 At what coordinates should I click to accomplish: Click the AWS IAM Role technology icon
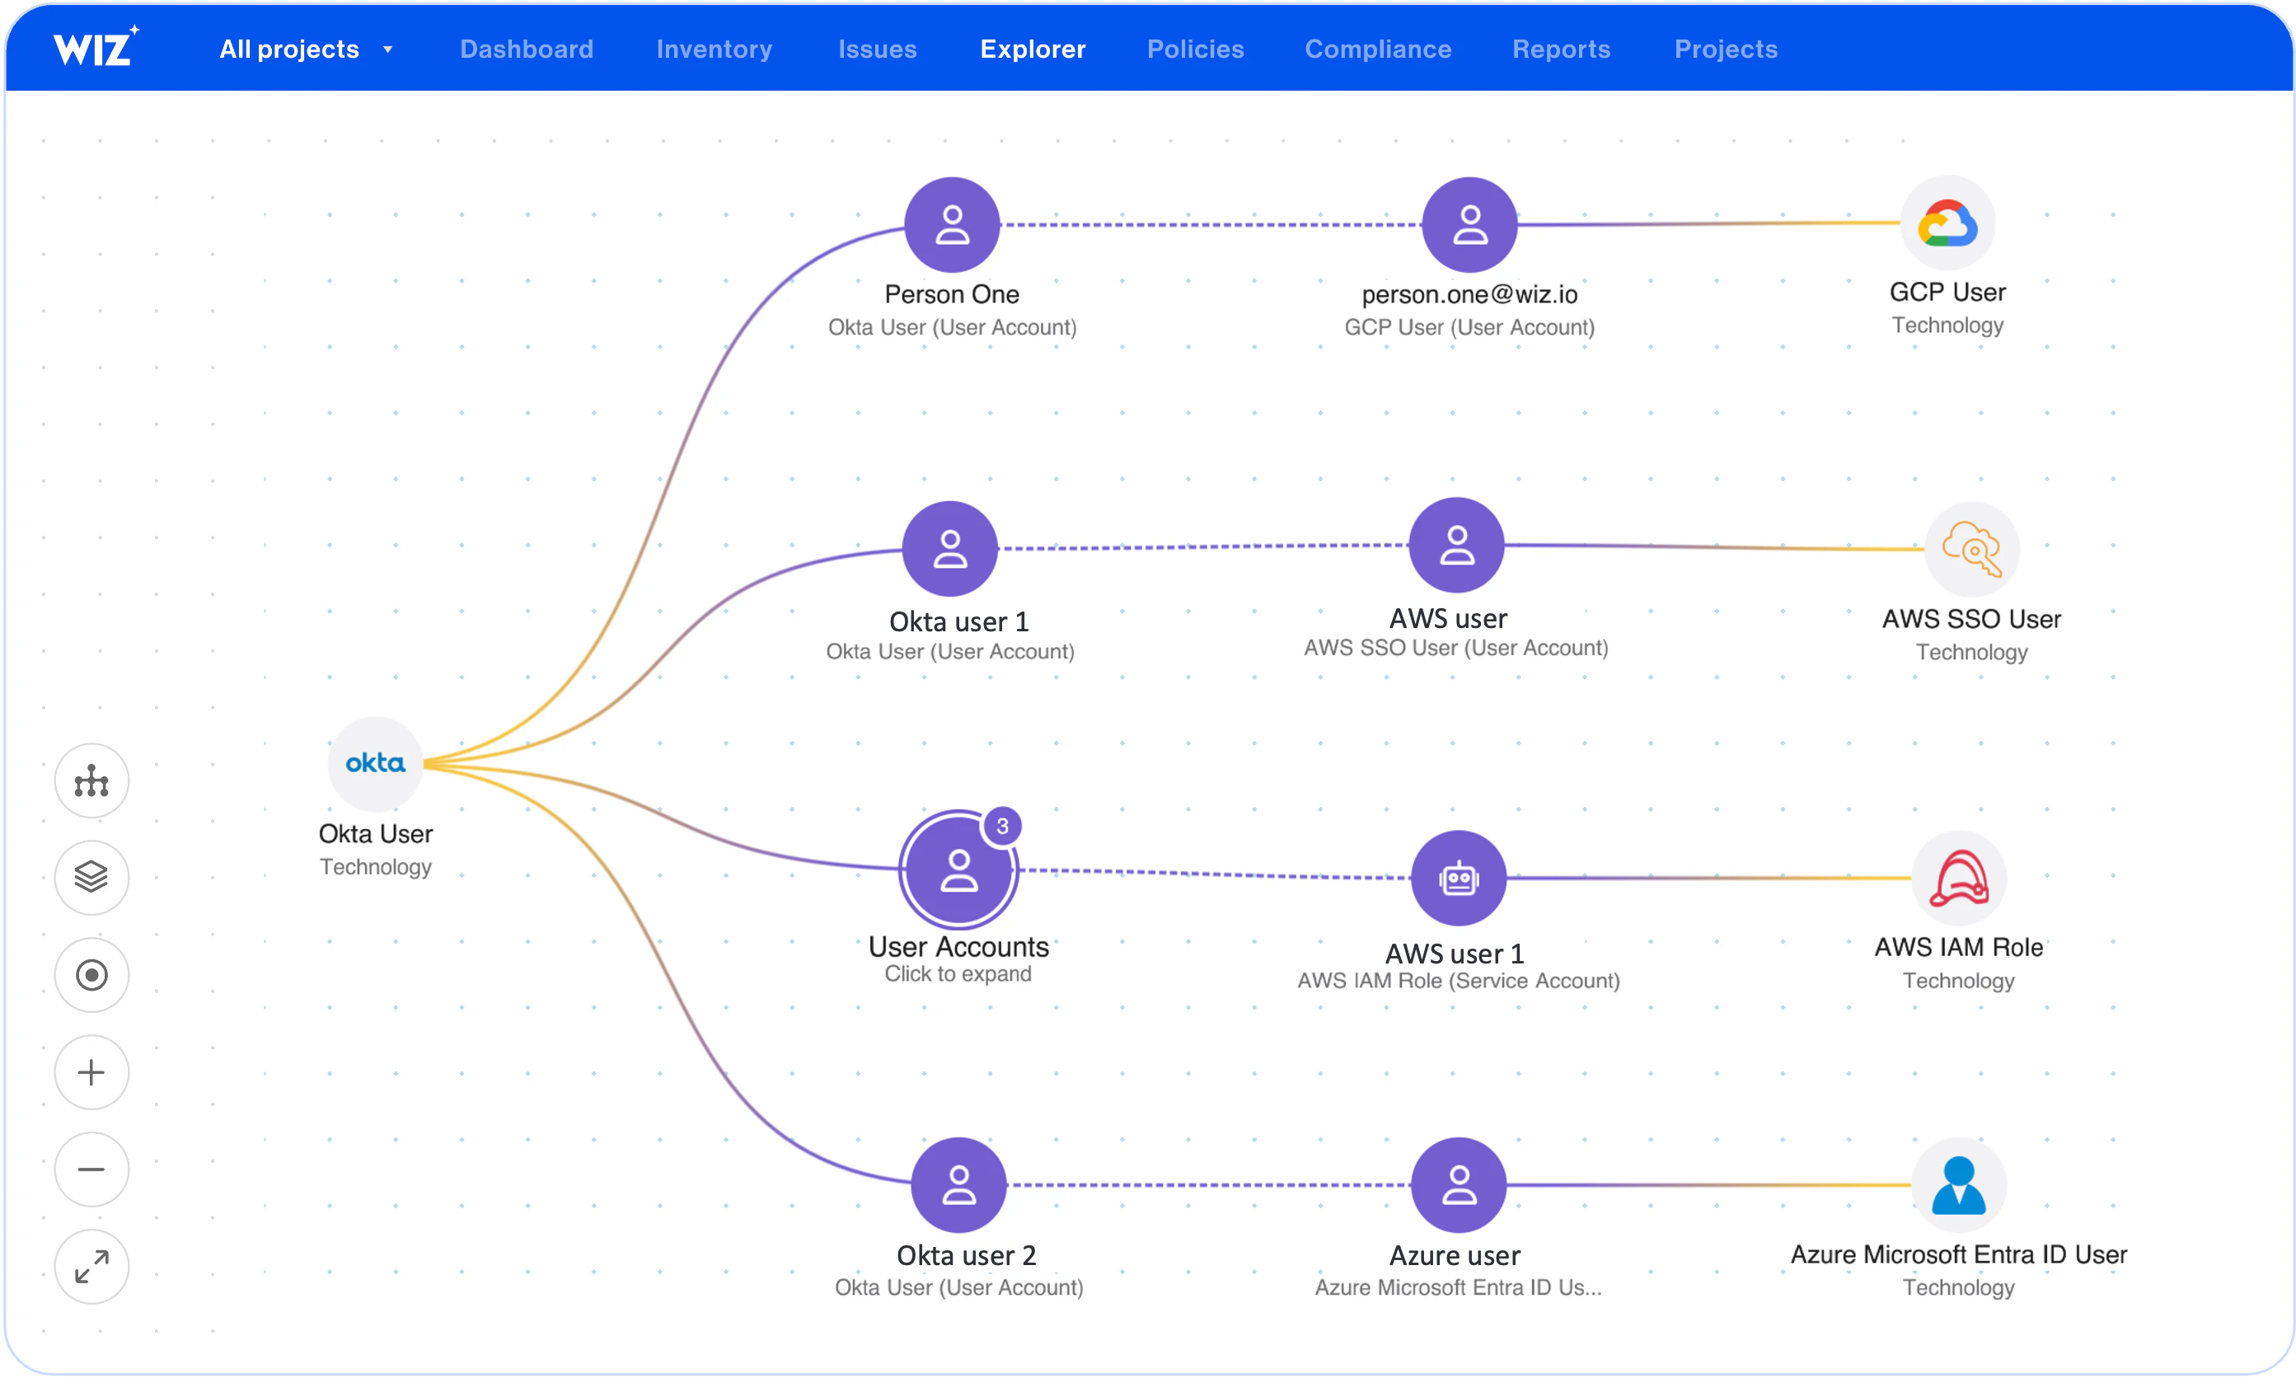point(1958,878)
